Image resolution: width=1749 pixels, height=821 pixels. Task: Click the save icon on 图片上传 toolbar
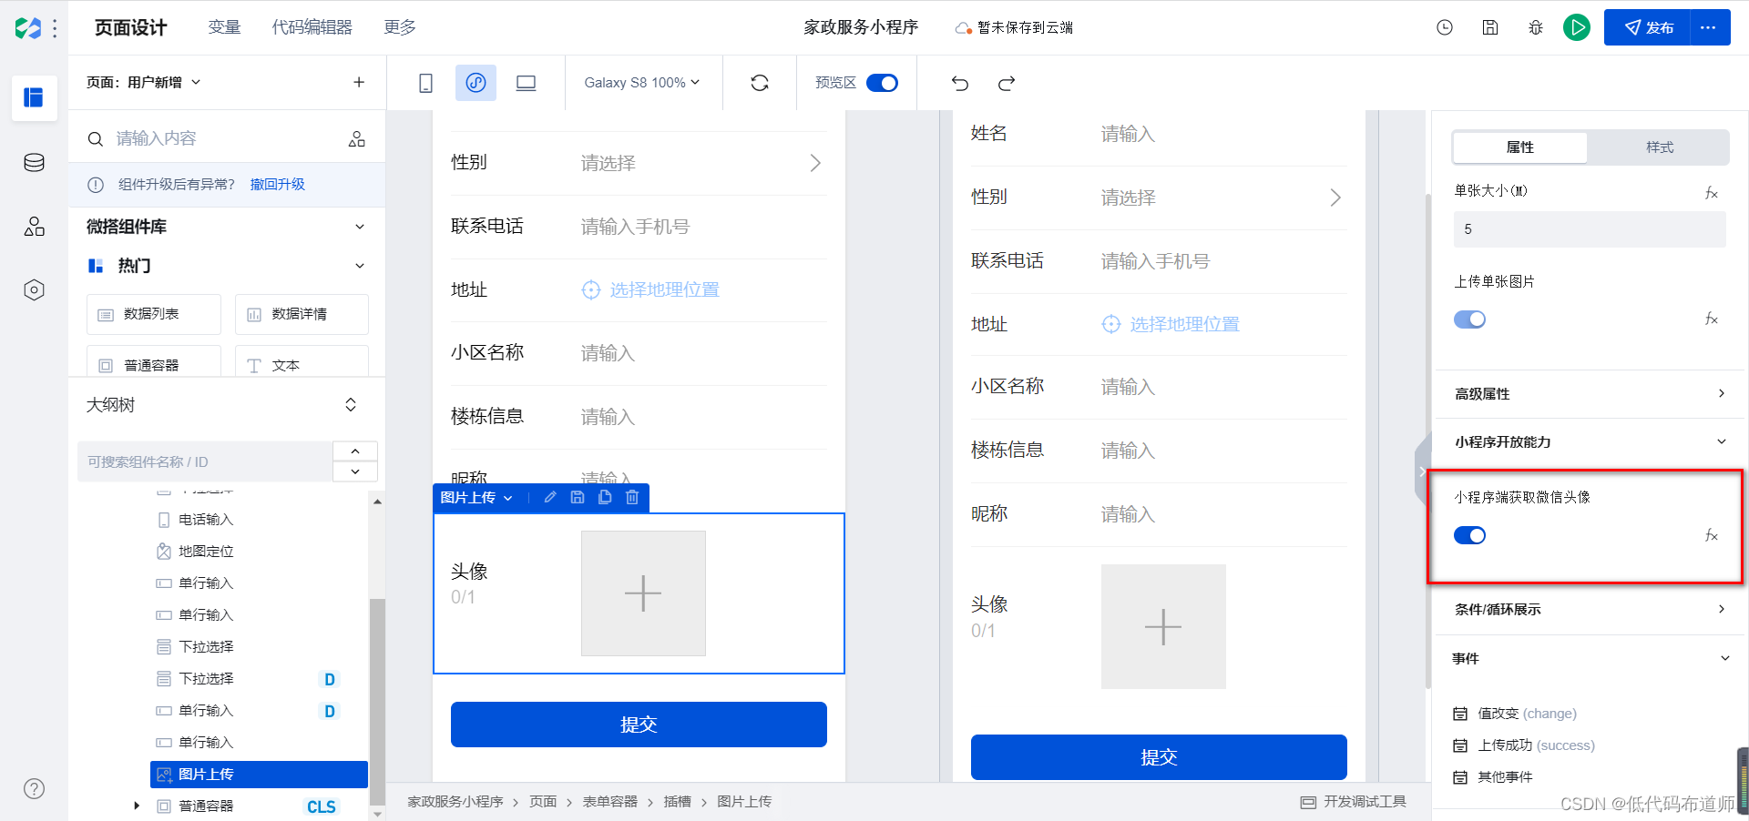tap(578, 497)
